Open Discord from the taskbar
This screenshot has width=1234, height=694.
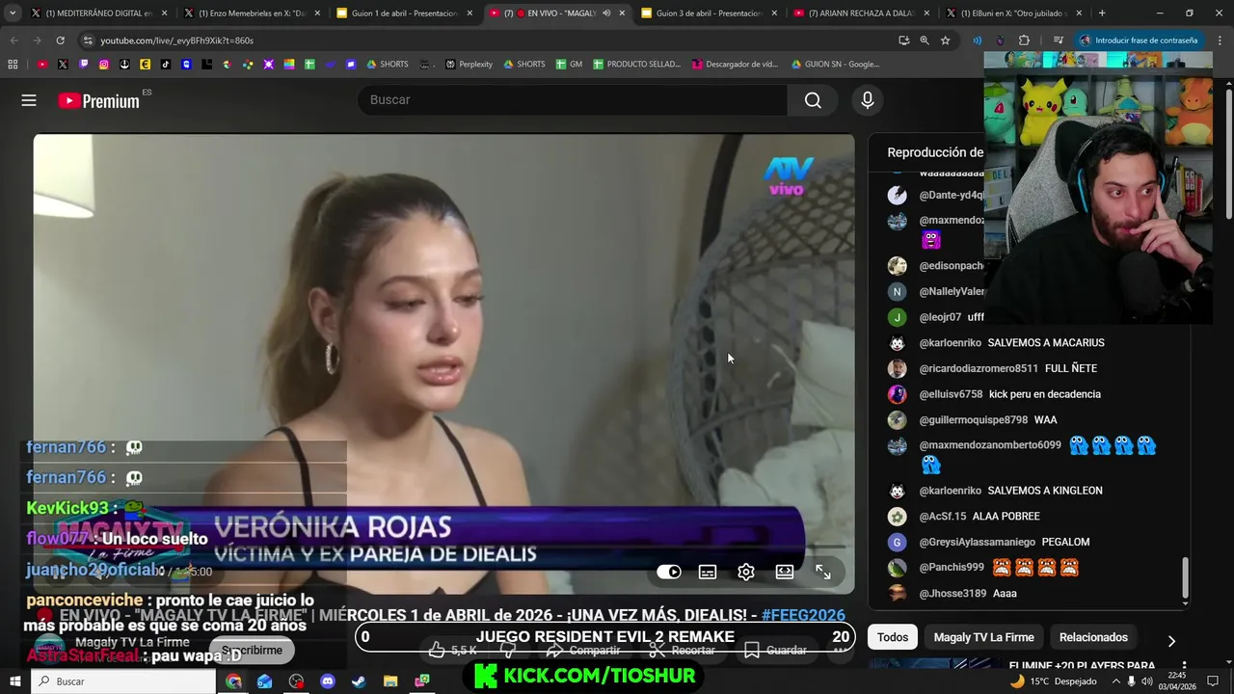[x=327, y=681]
